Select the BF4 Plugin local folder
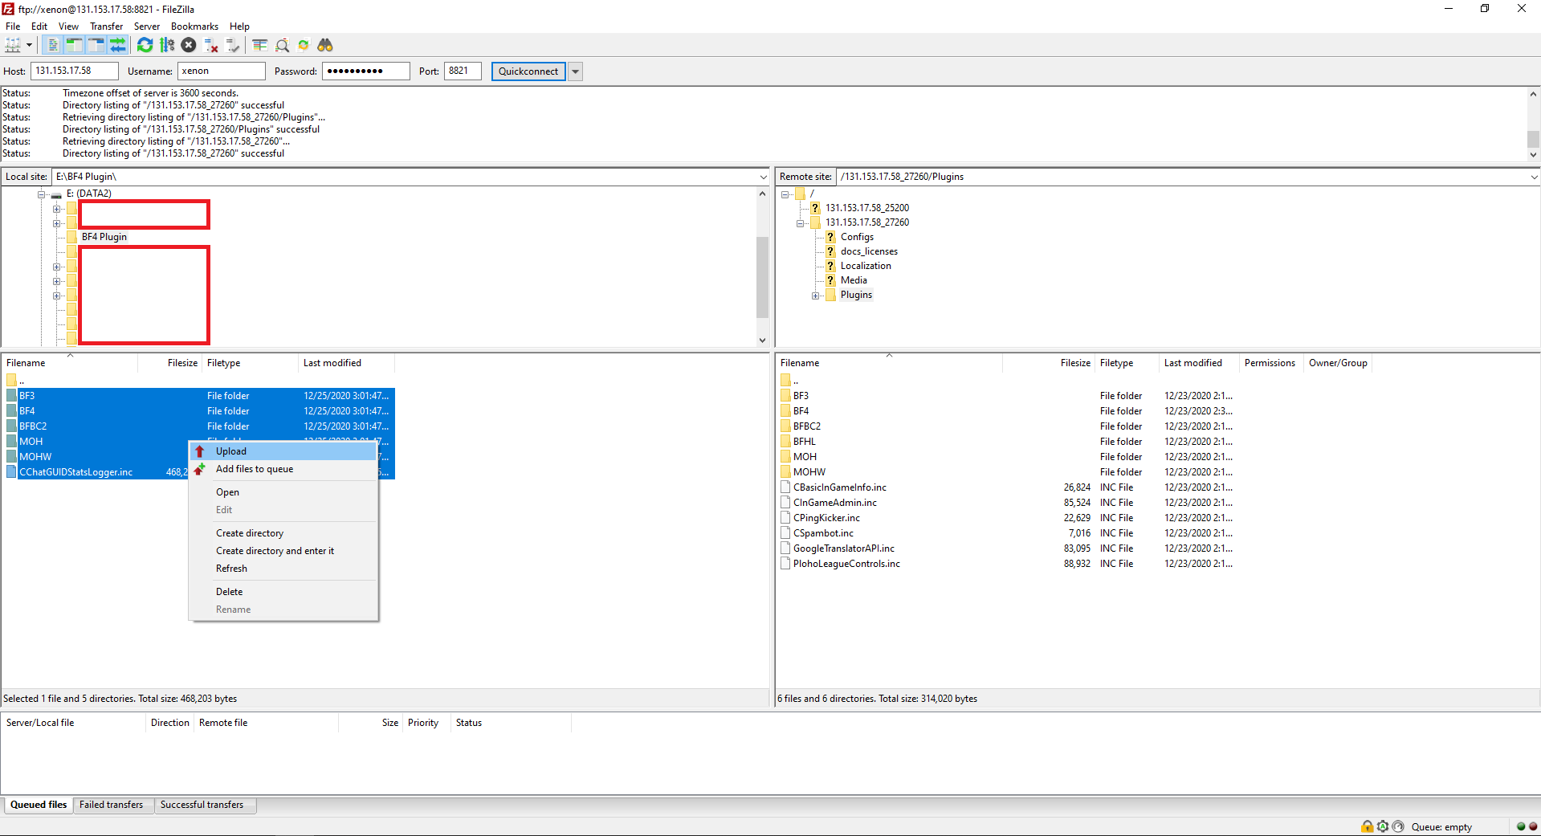Screen dimensions: 1541x836 pos(104,237)
